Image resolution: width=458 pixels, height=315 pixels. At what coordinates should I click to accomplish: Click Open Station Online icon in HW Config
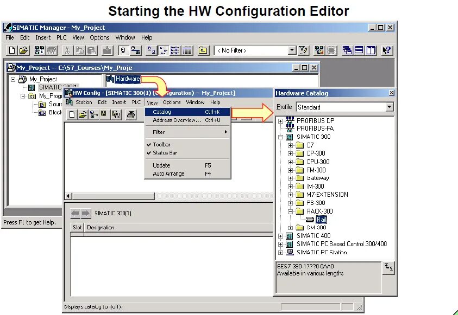93,114
